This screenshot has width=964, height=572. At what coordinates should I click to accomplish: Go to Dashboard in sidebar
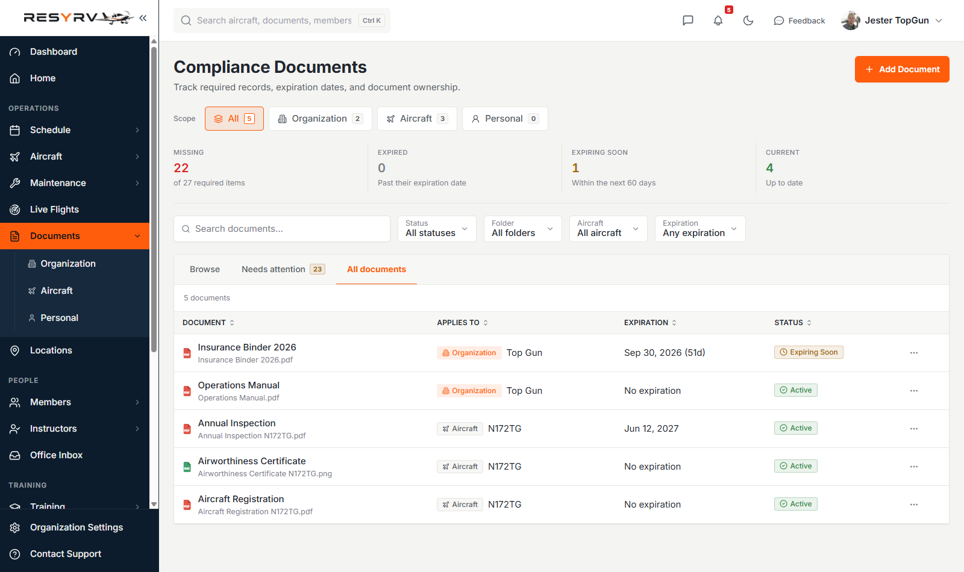point(75,52)
